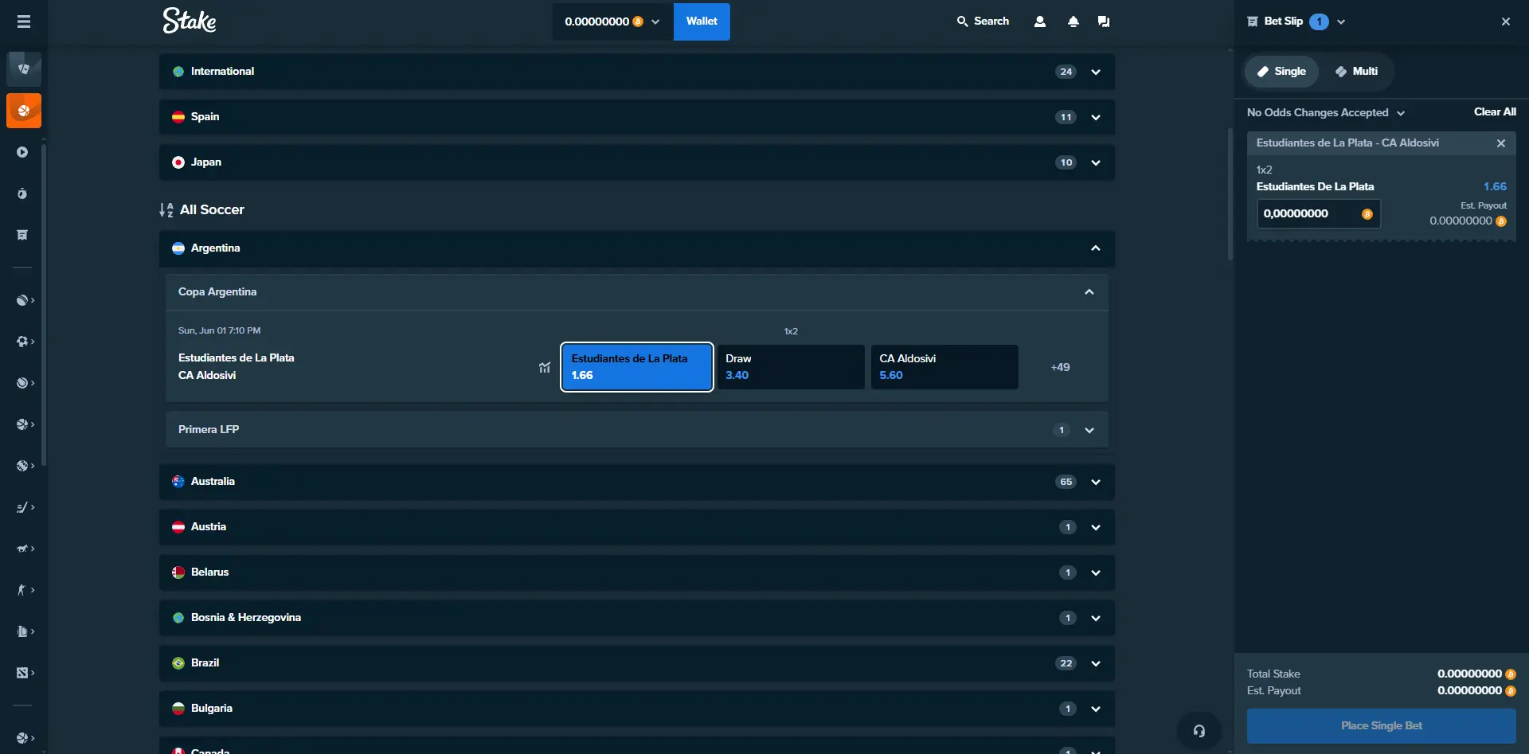Select the orange Sports icon in sidebar

click(24, 111)
